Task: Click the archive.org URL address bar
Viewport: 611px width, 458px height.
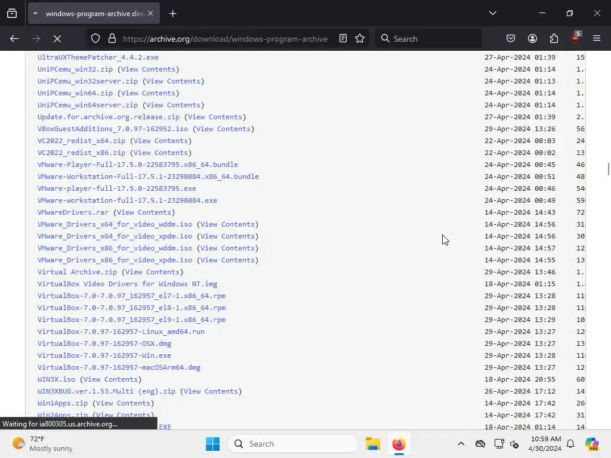Action: click(x=225, y=39)
